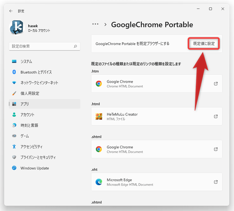Expand the breadcrumb ellipsis menu
This screenshot has height=211, width=234.
coord(95,24)
